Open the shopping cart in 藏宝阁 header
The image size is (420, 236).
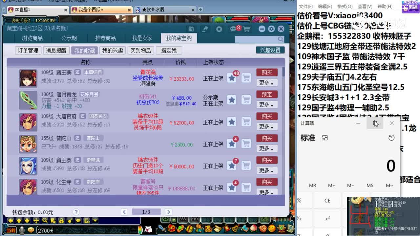tap(247, 29)
